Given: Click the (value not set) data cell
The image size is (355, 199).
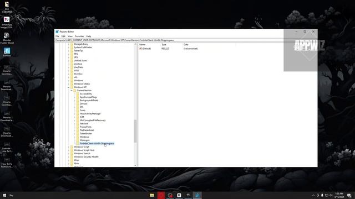Looking at the screenshot, I should pos(191,49).
